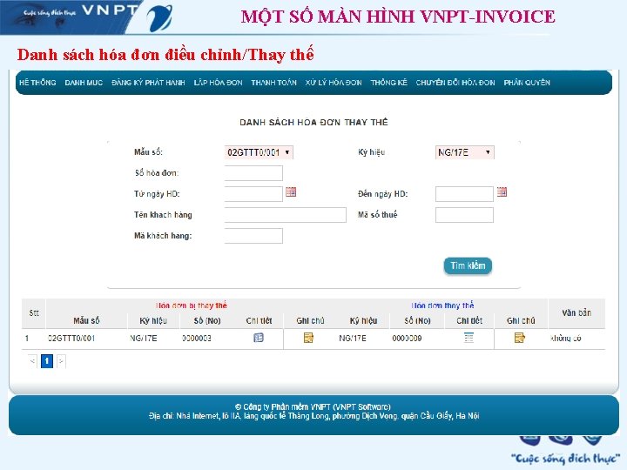The image size is (627, 470).
Task: Focus the Mã số thuế input field
Action: (x=464, y=215)
